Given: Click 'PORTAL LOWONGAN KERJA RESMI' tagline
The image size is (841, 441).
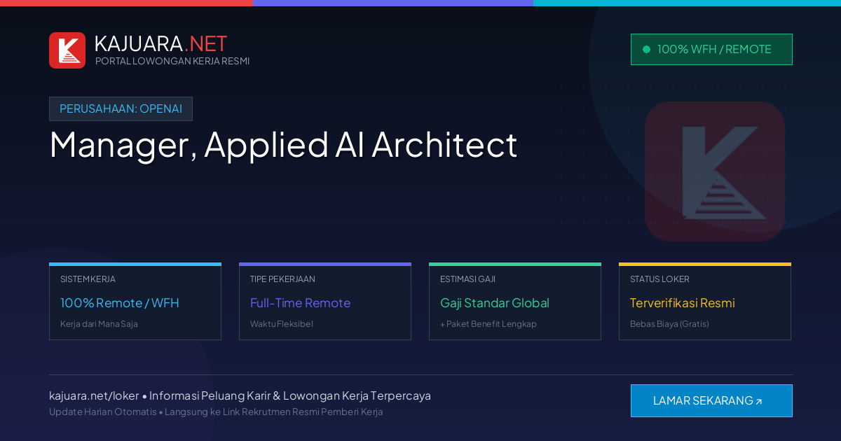Looking at the screenshot, I should [x=172, y=61].
